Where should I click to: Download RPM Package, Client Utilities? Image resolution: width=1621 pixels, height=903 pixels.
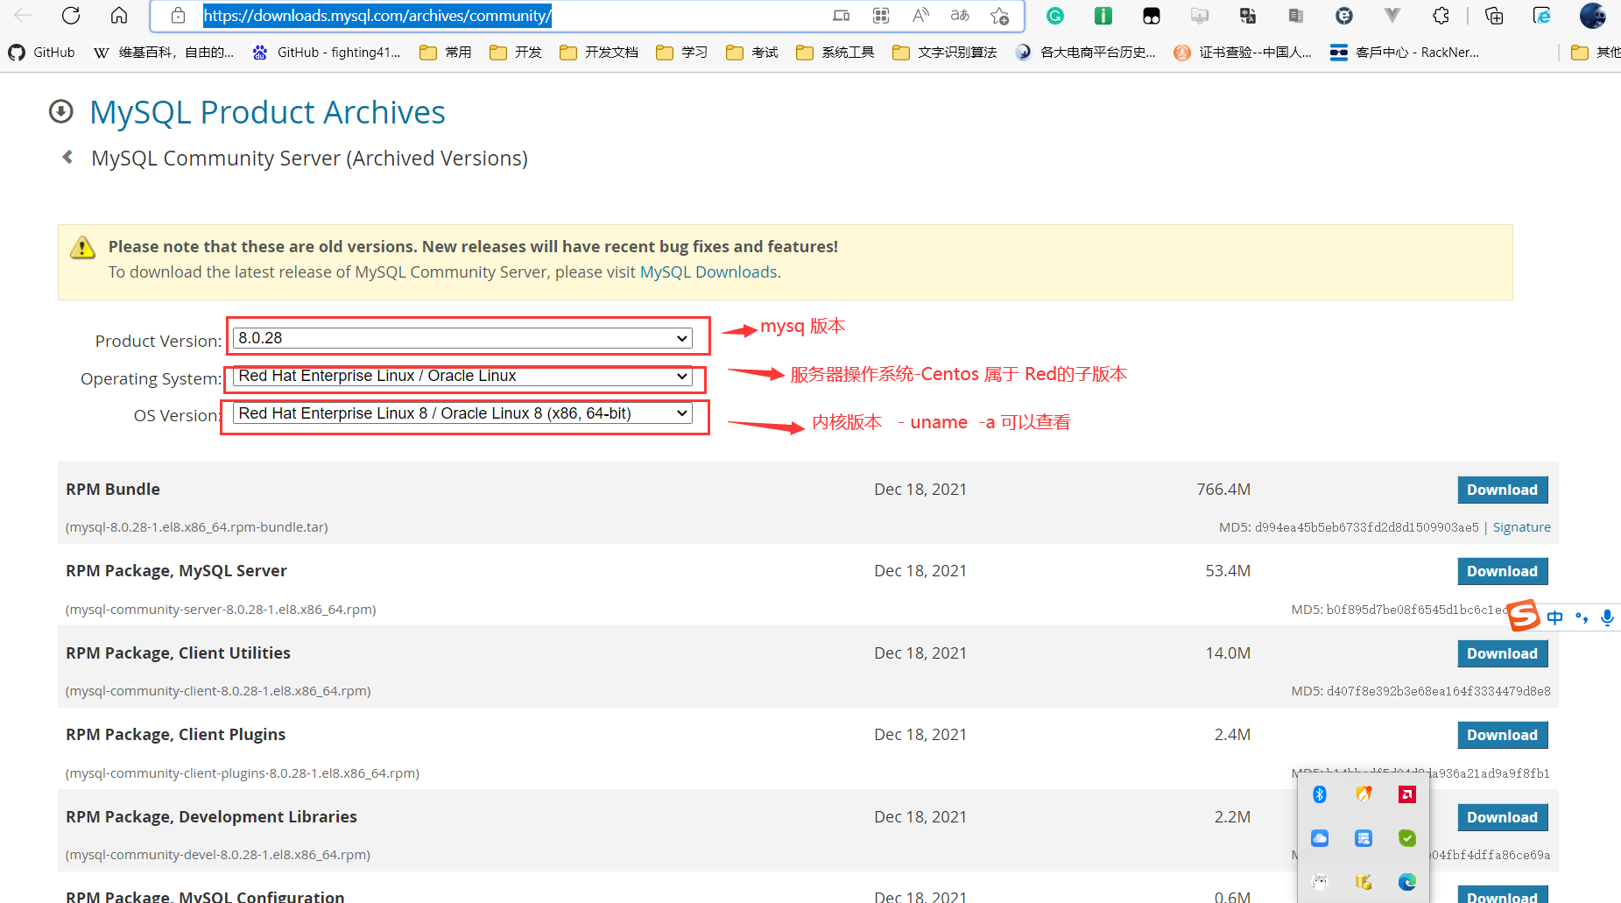click(x=1502, y=653)
